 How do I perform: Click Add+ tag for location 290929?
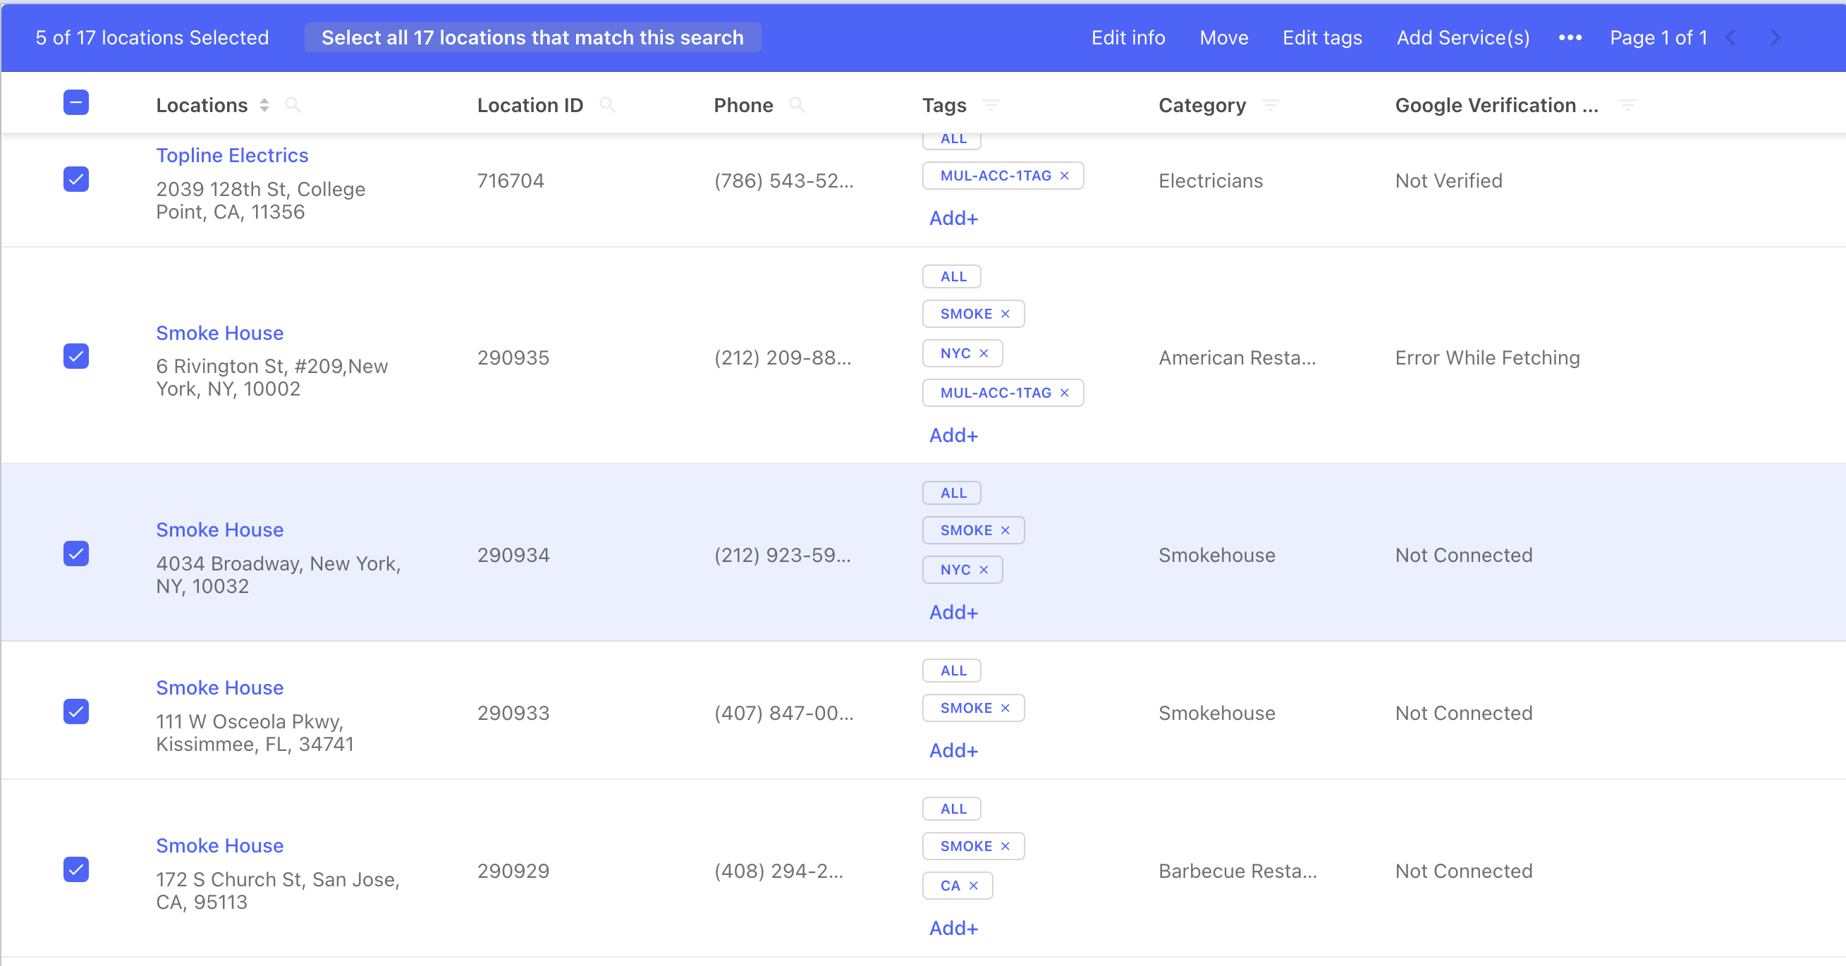[x=953, y=929]
